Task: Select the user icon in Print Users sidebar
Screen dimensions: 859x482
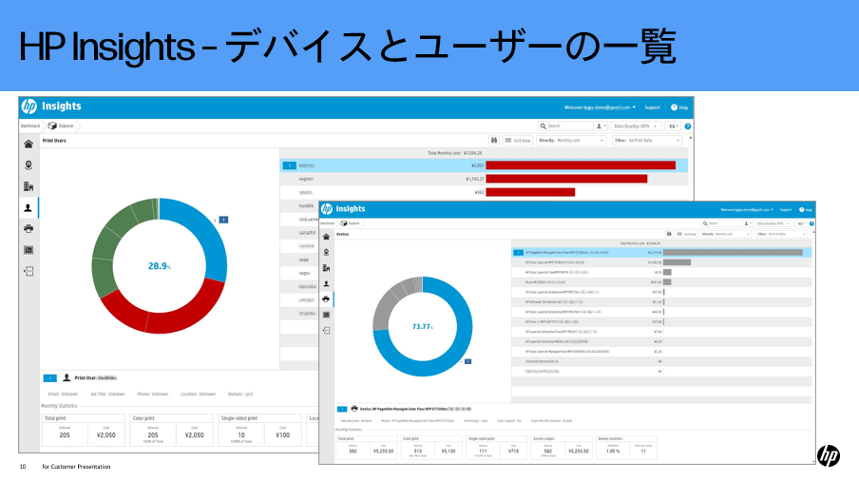Action: pyautogui.click(x=28, y=208)
